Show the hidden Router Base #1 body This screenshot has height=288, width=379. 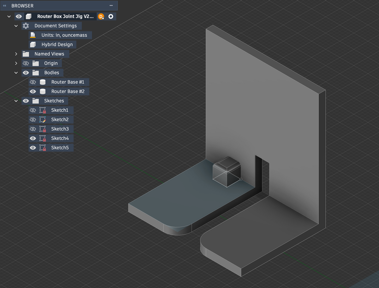33,82
